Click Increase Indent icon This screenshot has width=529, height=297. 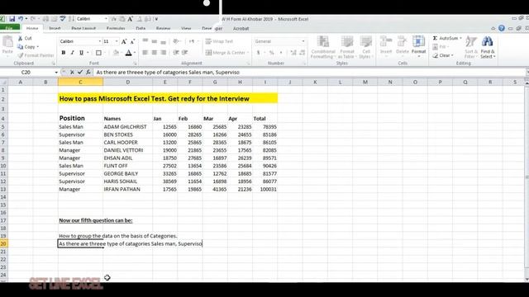pos(184,53)
